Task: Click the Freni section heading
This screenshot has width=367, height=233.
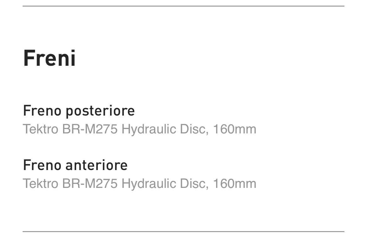Action: pos(49,58)
